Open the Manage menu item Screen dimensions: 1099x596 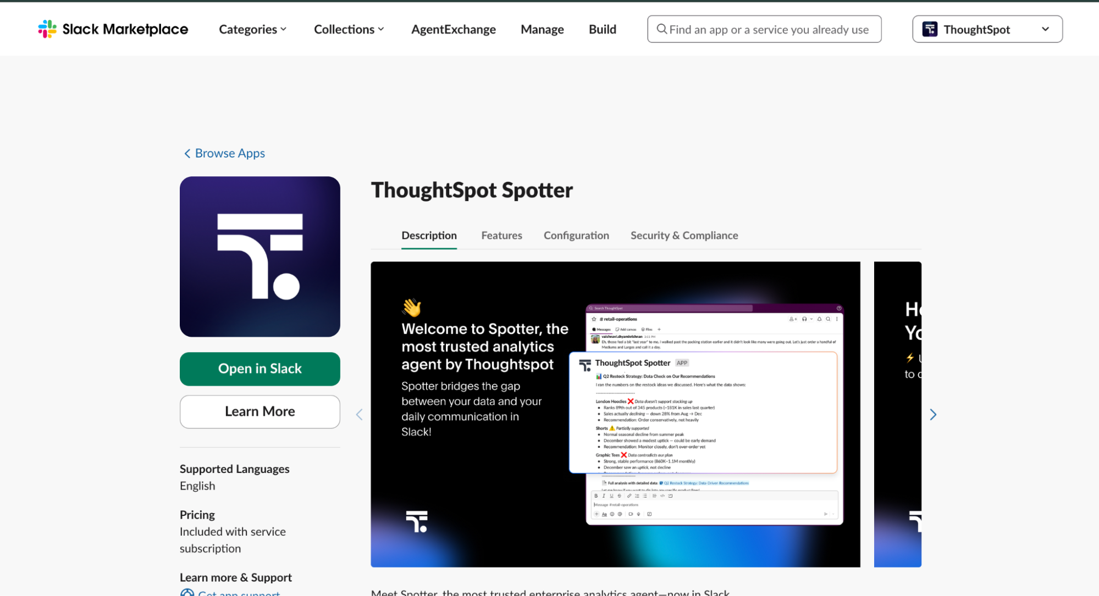[542, 30]
